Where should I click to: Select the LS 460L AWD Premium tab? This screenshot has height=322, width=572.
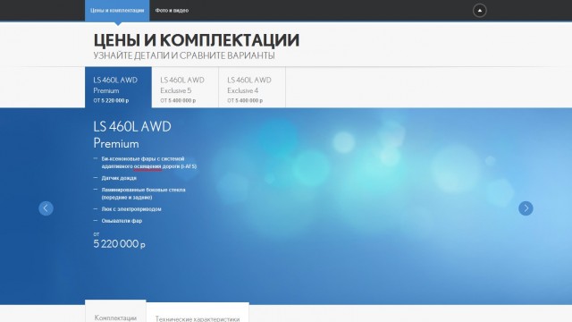(118, 88)
